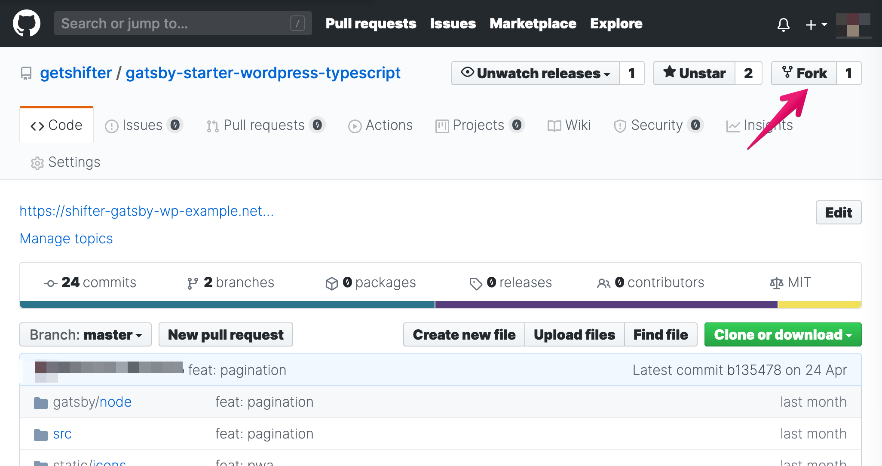Viewport: 882px width, 466px height.
Task: Open the gatsby/node row commit message
Action: click(264, 402)
